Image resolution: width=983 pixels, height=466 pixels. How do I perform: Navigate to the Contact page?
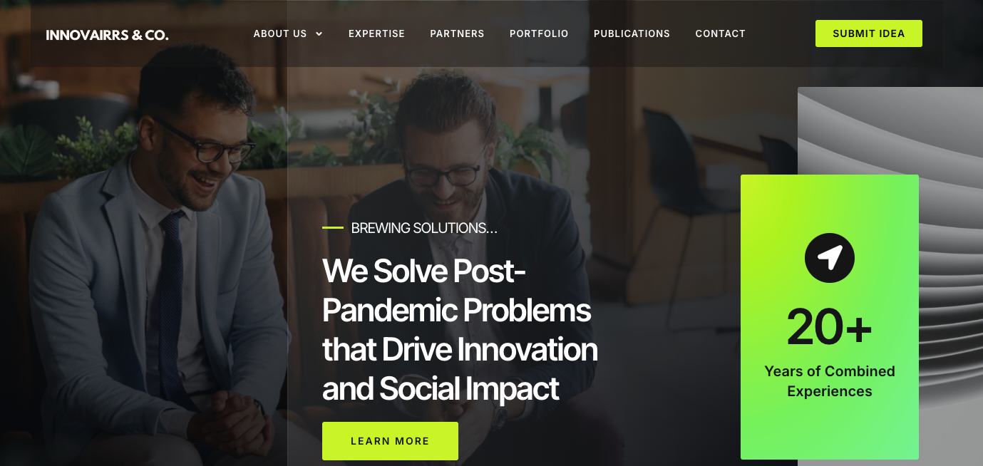[720, 33]
